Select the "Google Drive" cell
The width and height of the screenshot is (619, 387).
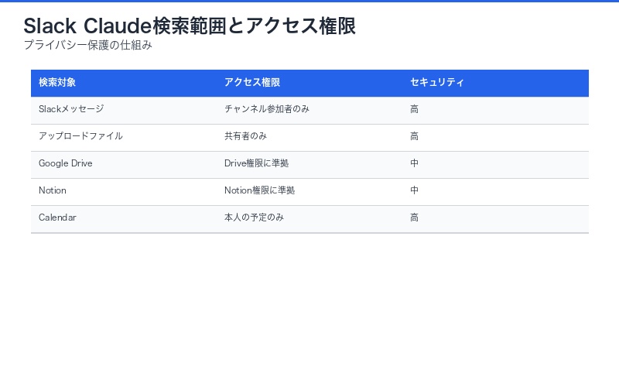tap(66, 164)
